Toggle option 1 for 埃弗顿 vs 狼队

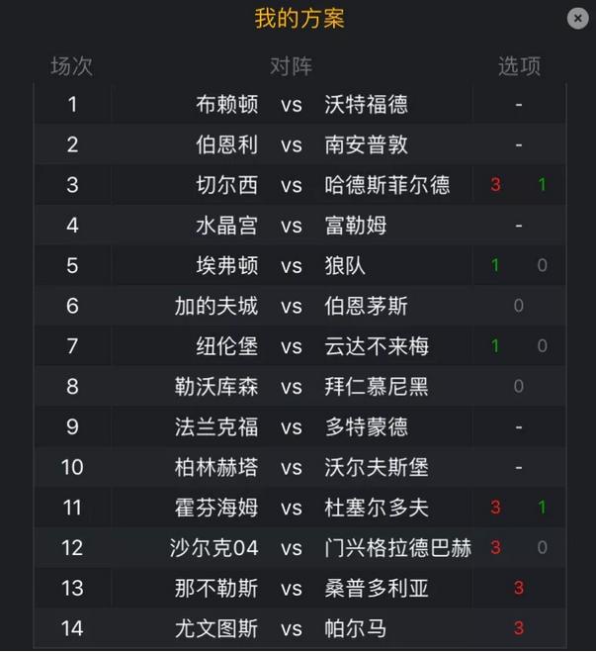click(x=495, y=265)
